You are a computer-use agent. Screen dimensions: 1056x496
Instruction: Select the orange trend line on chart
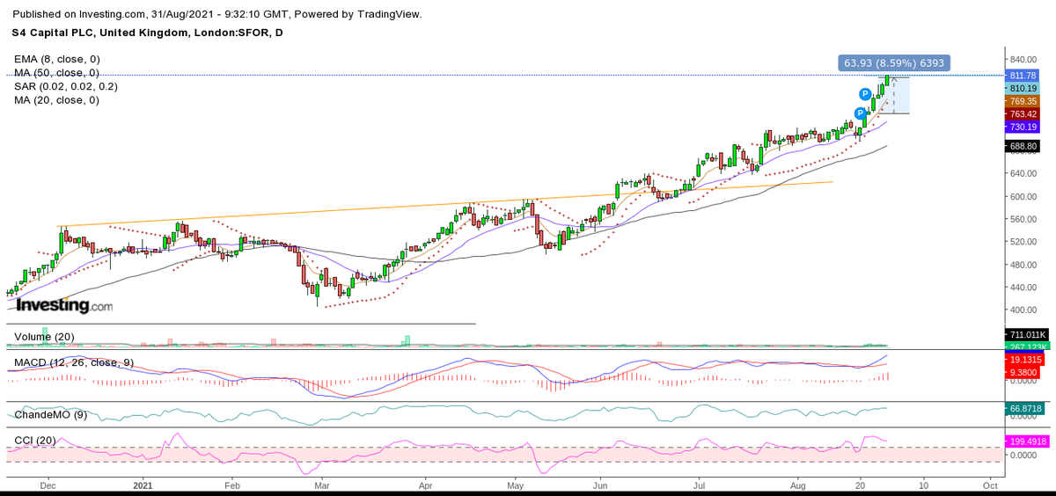[445, 204]
